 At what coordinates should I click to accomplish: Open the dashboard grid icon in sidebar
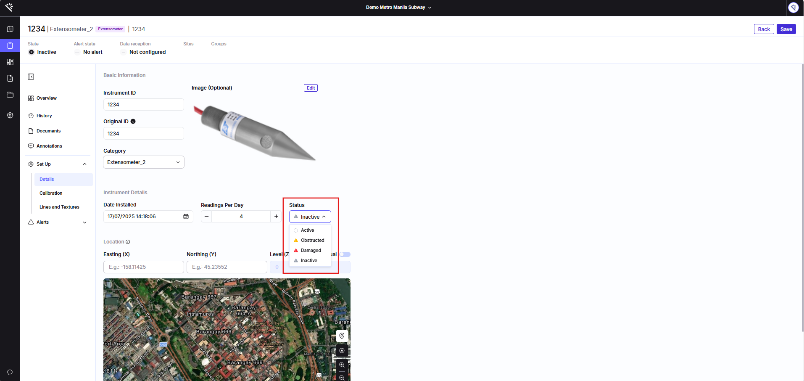[x=10, y=62]
